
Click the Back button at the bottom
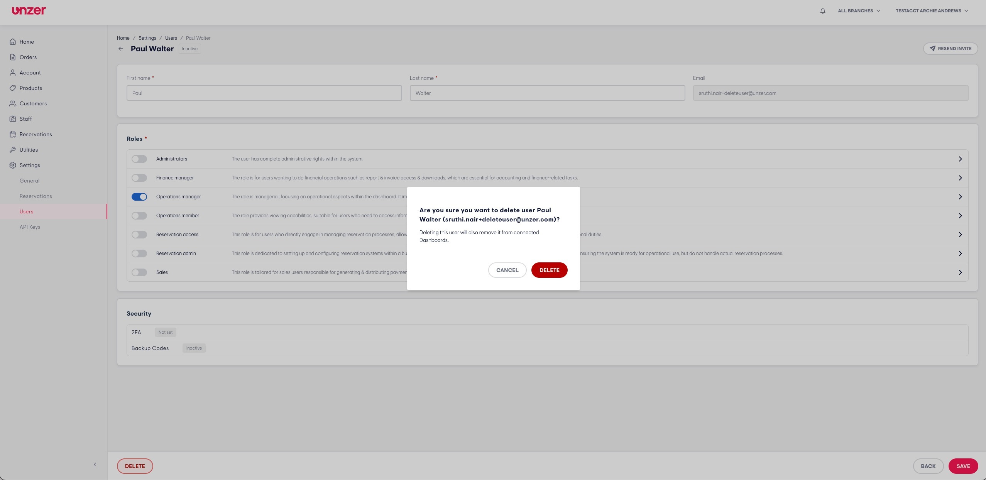928,466
